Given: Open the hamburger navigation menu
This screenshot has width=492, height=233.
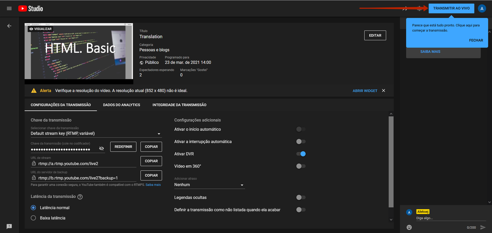Looking at the screenshot, I should tap(9, 9).
